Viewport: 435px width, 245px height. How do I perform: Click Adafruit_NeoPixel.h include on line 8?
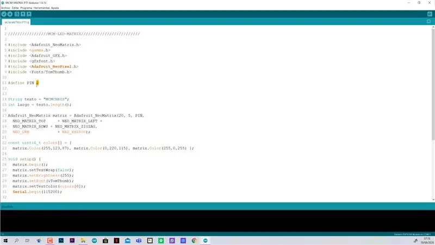pyautogui.click(x=54, y=66)
